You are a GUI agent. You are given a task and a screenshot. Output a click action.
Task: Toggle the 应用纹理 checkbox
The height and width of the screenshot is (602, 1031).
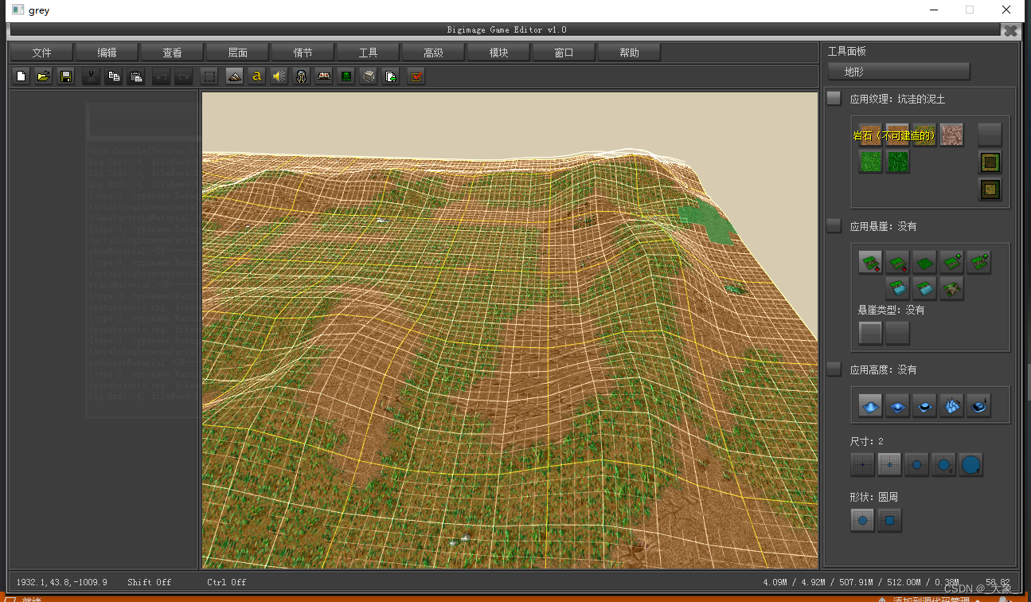(x=834, y=99)
